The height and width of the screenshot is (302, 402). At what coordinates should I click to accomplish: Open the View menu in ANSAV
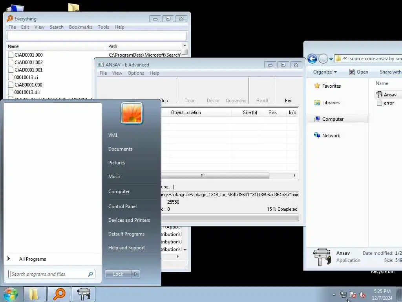pyautogui.click(x=117, y=73)
